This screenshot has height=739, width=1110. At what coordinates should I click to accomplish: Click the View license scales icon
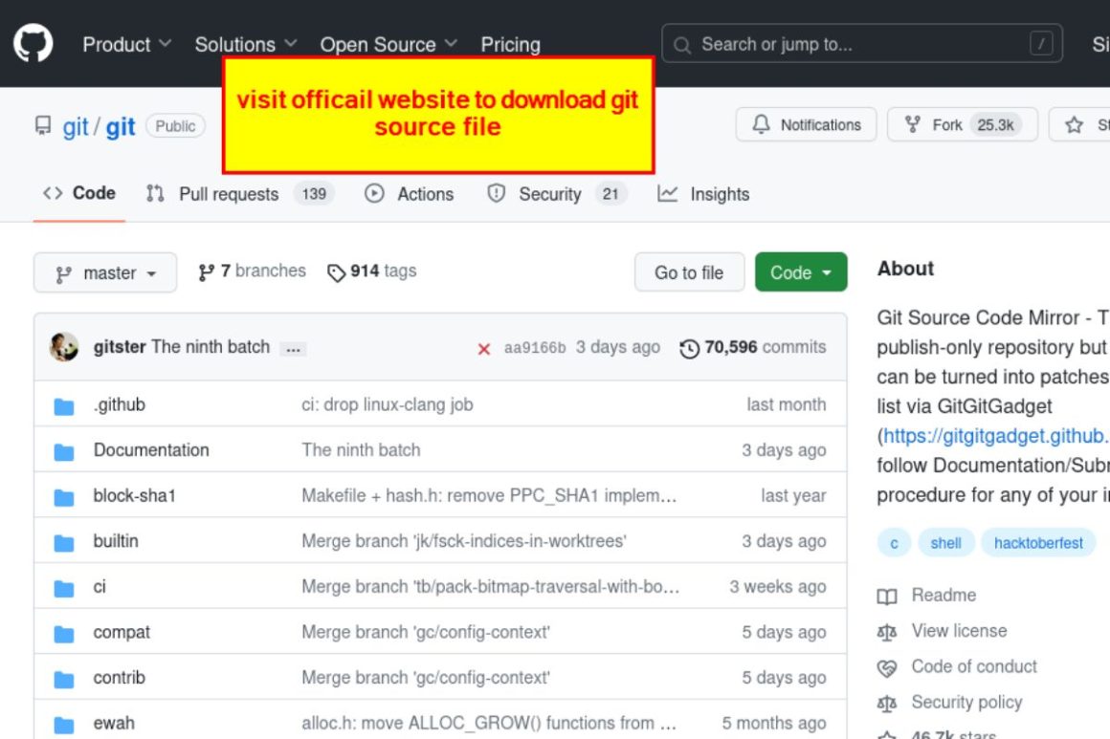pyautogui.click(x=887, y=631)
